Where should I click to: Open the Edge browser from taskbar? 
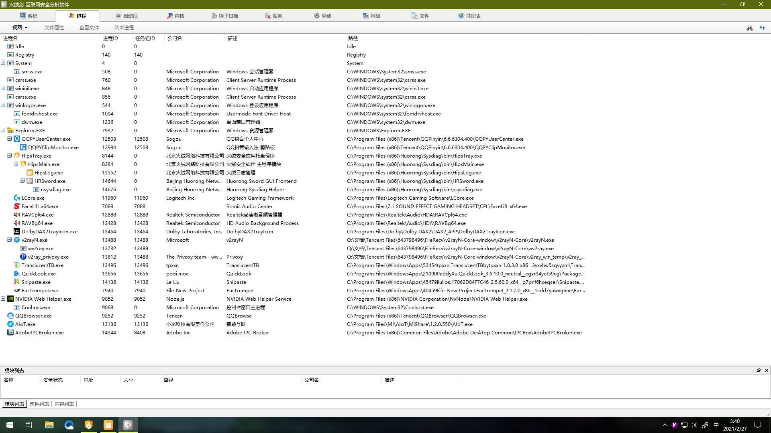coord(69,425)
